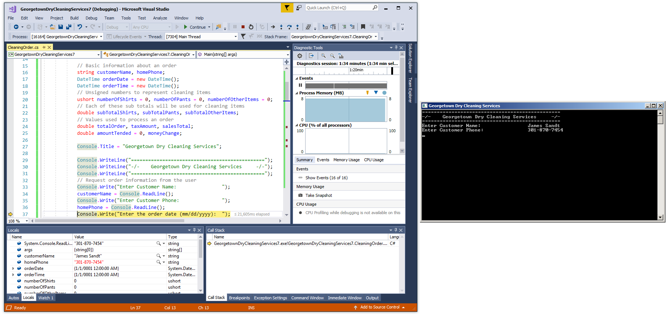This screenshot has width=667, height=314.
Task: Pin the CleaningOrder.cs tab
Action: tap(44, 47)
